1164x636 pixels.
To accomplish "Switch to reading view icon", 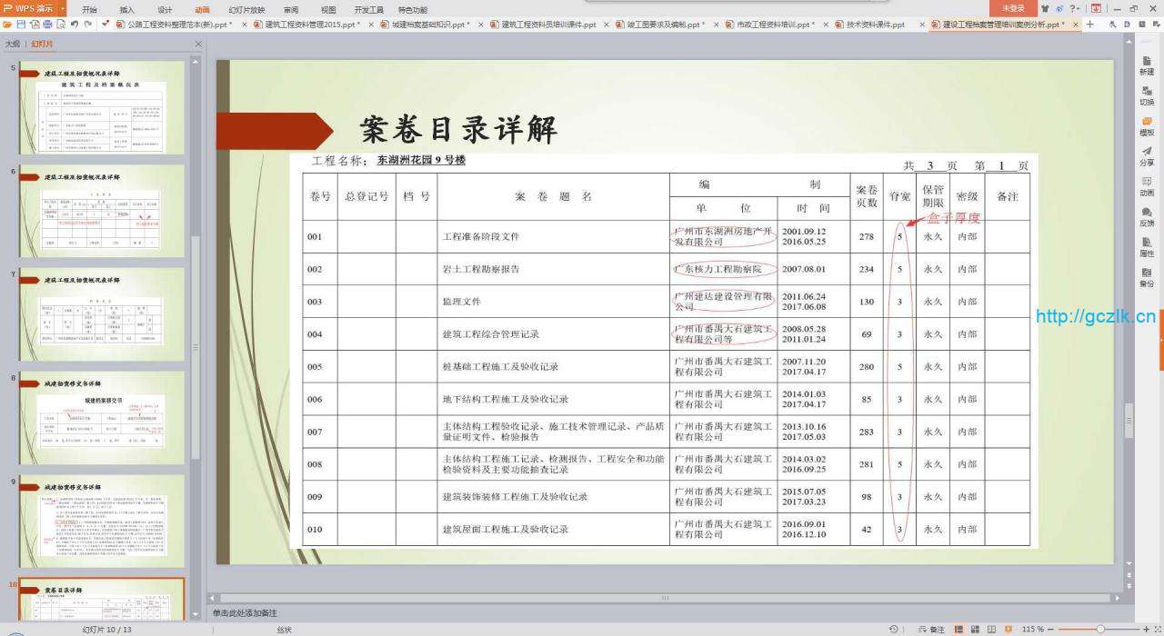I will 992,629.
